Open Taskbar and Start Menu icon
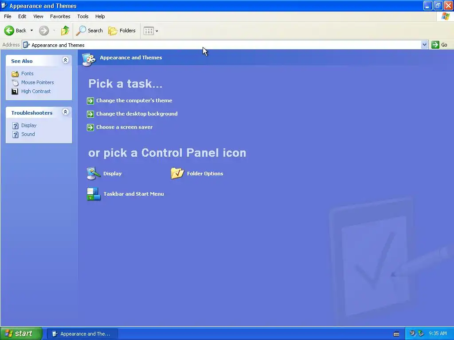This screenshot has height=340, width=454. 94,194
